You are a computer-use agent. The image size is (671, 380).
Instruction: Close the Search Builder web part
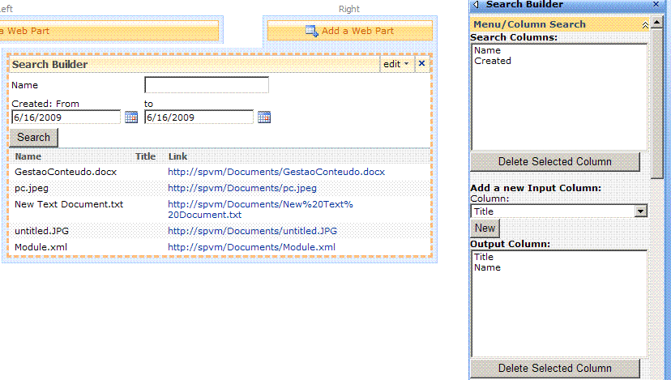[421, 64]
